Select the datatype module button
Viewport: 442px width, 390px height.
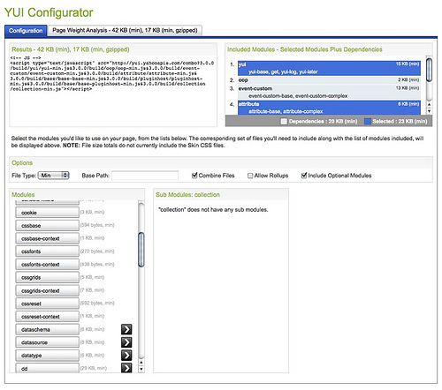point(47,356)
